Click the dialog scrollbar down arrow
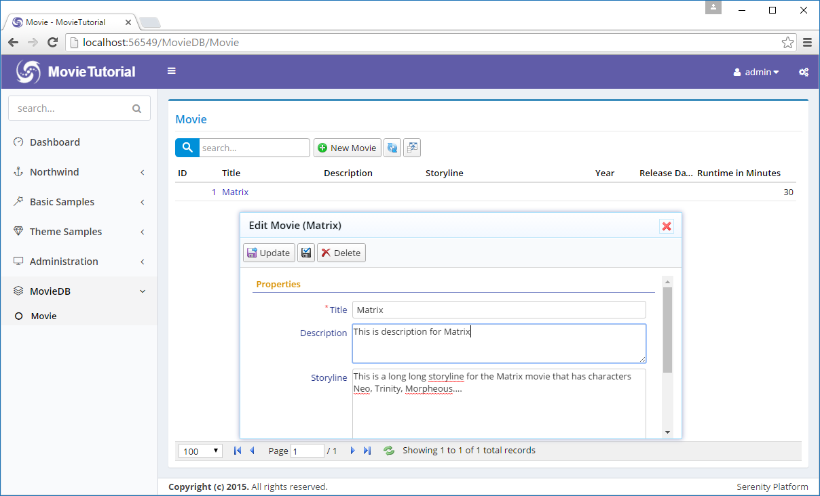 (x=667, y=432)
